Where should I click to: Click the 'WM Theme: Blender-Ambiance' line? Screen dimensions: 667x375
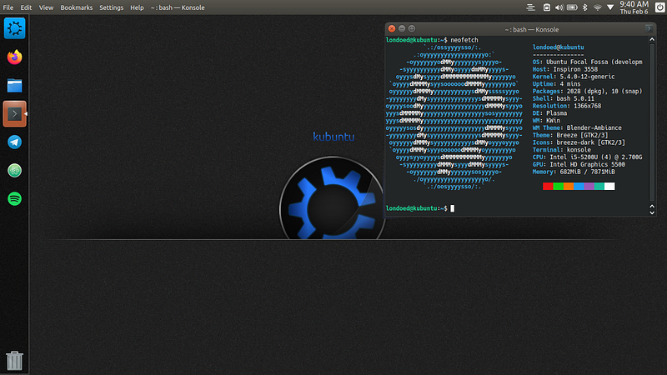coord(577,128)
